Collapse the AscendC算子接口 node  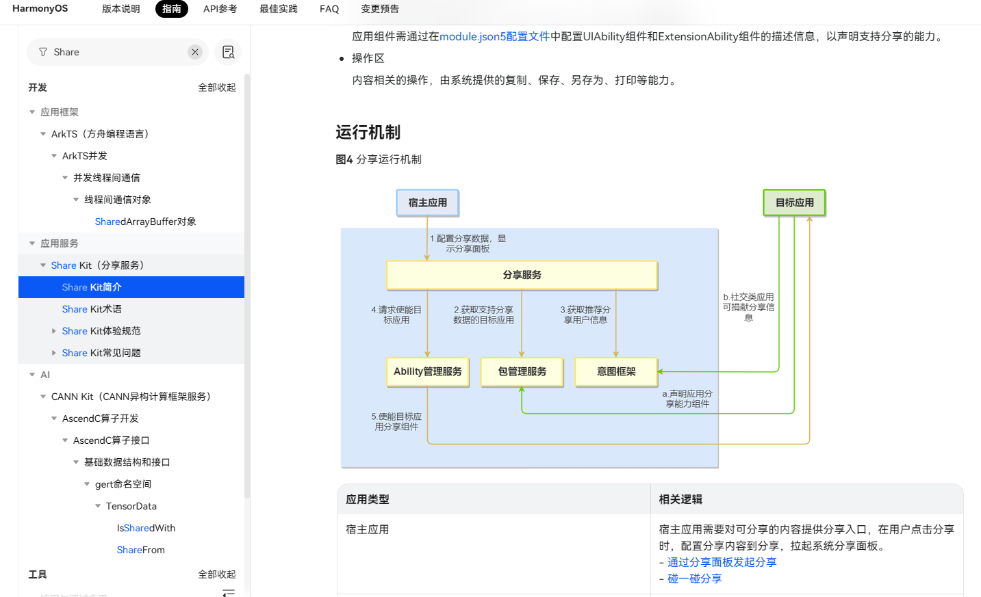point(65,440)
